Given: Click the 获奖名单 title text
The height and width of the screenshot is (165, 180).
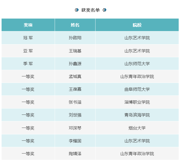Looking at the screenshot, I should (x=91, y=10).
